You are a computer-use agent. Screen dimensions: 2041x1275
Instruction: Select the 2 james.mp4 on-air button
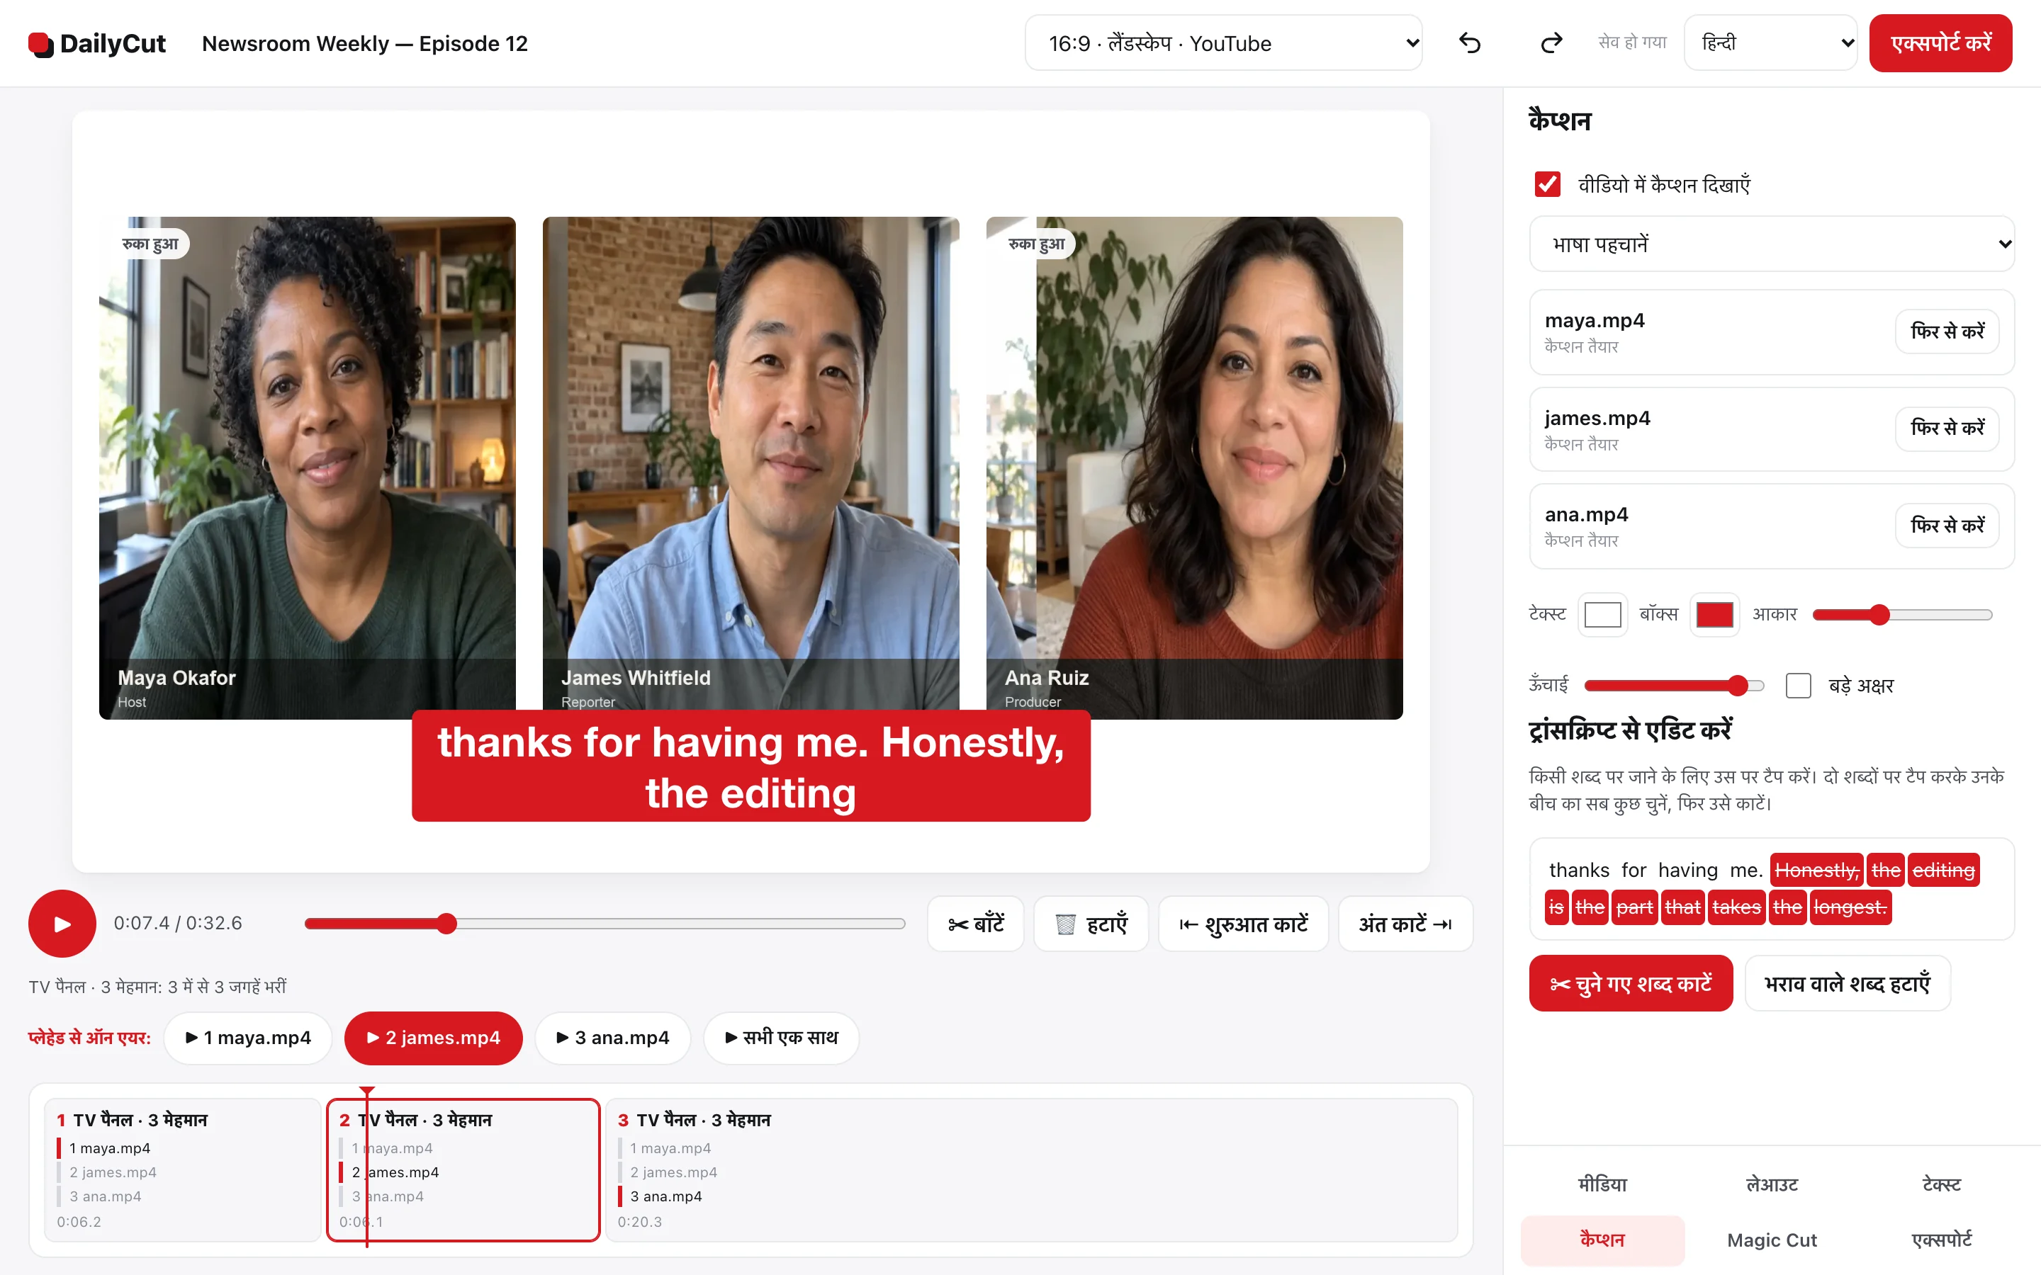tap(434, 1038)
